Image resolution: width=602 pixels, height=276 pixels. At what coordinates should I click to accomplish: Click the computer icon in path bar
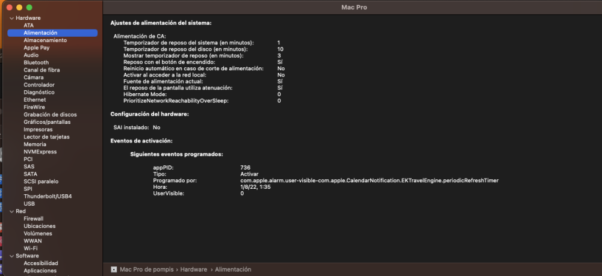[114, 269]
